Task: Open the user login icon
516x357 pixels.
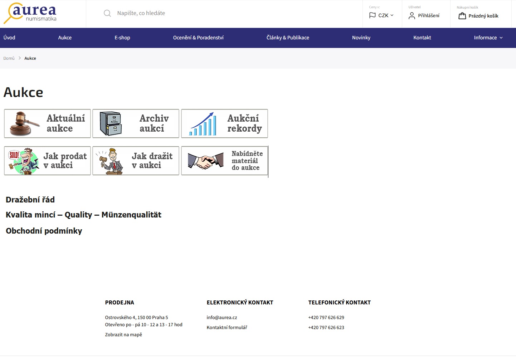Action: pyautogui.click(x=412, y=16)
